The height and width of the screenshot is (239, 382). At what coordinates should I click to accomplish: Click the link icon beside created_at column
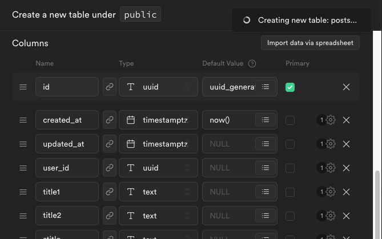coord(109,120)
